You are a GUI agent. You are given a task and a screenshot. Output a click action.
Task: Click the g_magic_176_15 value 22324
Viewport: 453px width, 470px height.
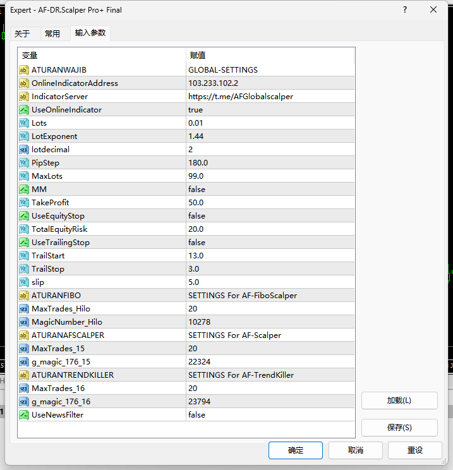tap(200, 362)
